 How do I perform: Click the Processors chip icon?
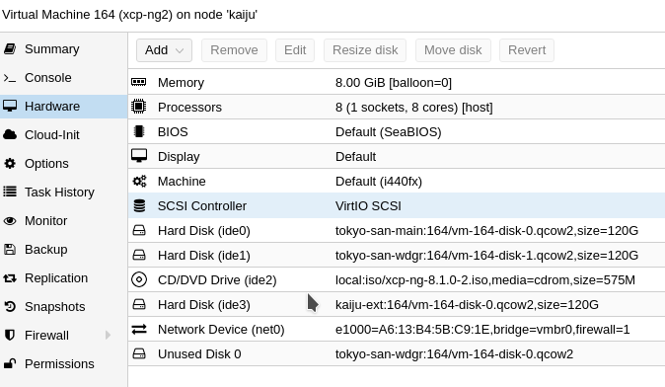[x=139, y=107]
